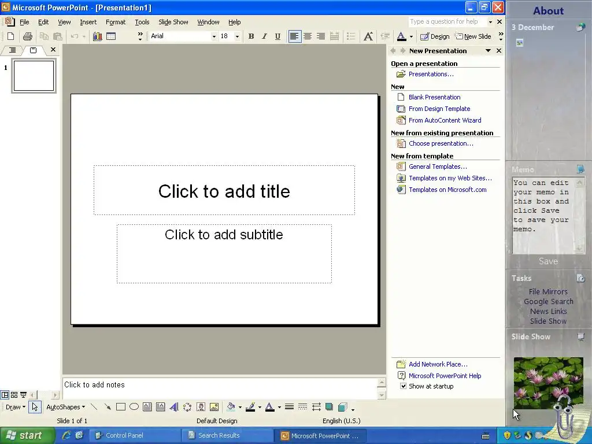Open Templates on Microsoft.com link
The height and width of the screenshot is (444, 592).
tap(447, 190)
